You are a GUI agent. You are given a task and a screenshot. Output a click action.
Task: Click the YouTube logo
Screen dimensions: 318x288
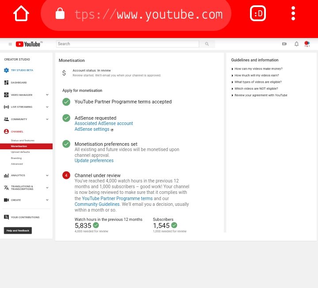coord(28,44)
